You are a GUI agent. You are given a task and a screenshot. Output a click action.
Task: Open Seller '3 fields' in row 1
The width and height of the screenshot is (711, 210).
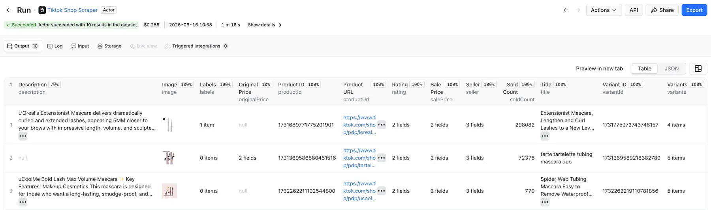point(475,125)
